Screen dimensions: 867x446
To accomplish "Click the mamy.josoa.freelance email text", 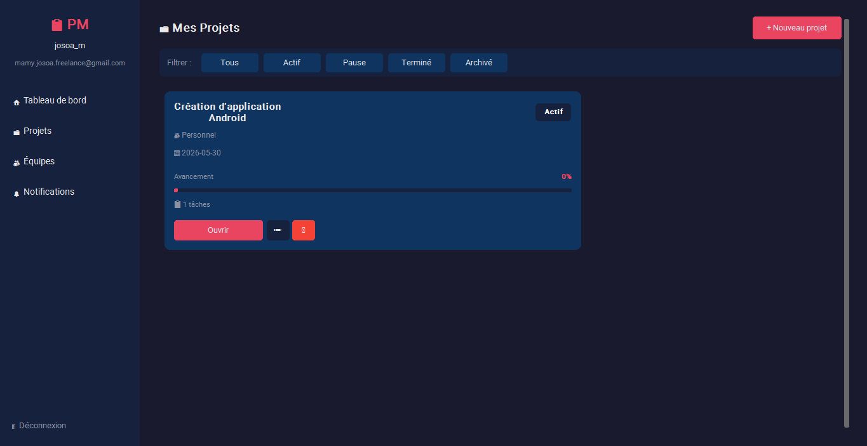I will [70, 63].
